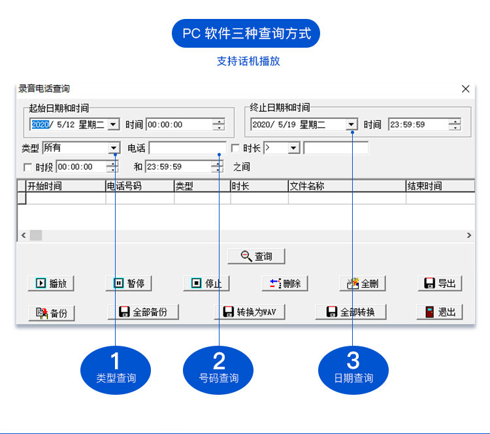The height and width of the screenshot is (434, 490).
Task: Click the 查询 search button
Action: pyautogui.click(x=256, y=256)
